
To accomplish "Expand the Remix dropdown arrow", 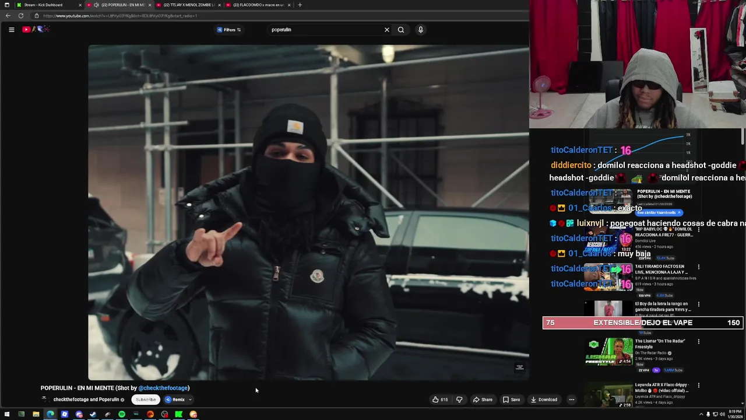I will [190, 400].
